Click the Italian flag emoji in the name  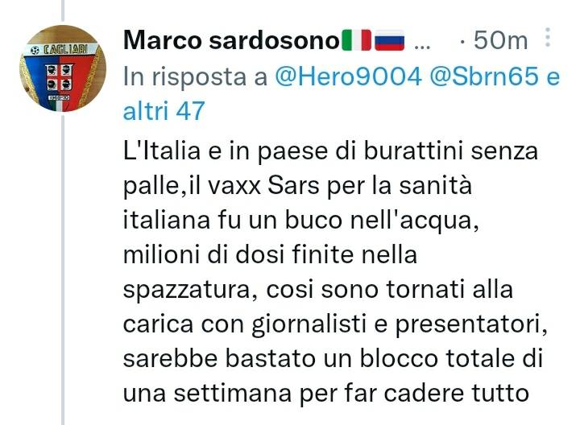(357, 40)
